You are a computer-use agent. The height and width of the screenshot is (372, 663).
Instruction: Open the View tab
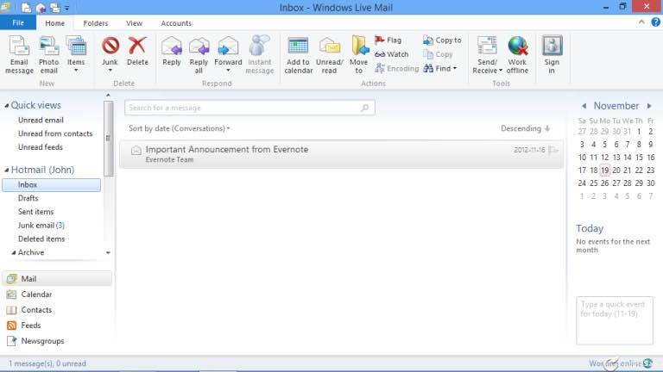pos(134,23)
